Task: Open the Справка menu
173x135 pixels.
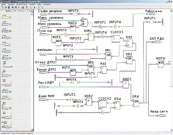Action: (x=47, y=4)
